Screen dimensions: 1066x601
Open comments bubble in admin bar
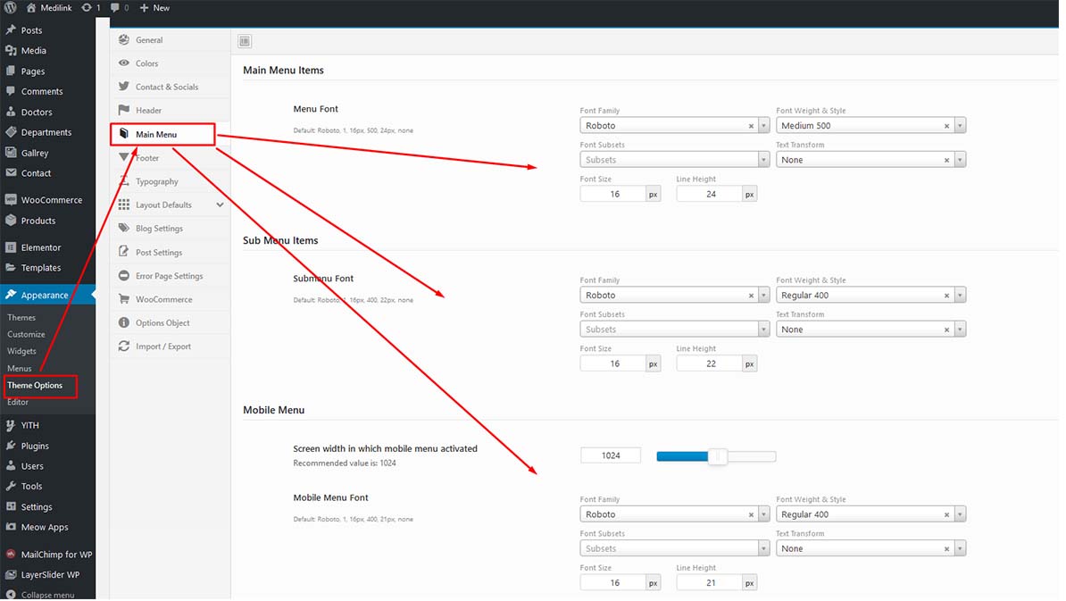(115, 7)
